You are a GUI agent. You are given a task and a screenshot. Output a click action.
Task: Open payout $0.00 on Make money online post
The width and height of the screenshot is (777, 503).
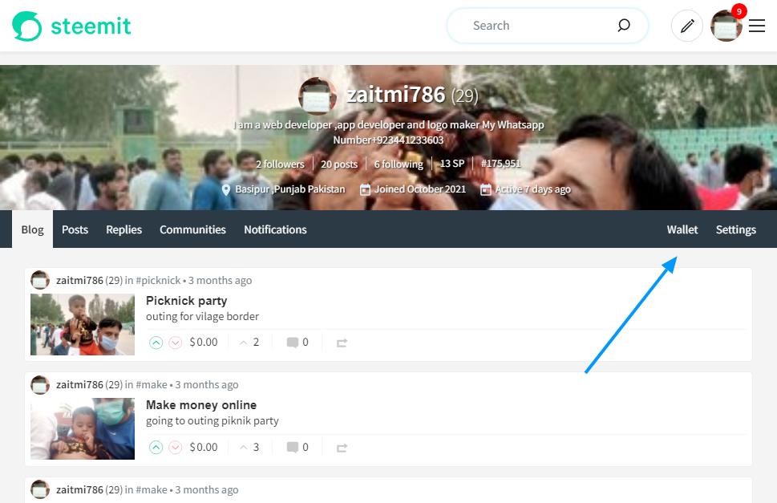click(x=204, y=447)
